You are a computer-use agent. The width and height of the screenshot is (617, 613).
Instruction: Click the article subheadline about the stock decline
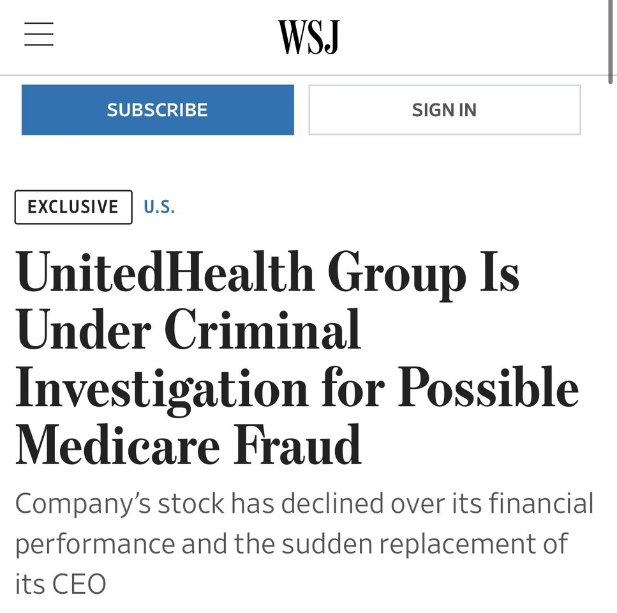[304, 543]
